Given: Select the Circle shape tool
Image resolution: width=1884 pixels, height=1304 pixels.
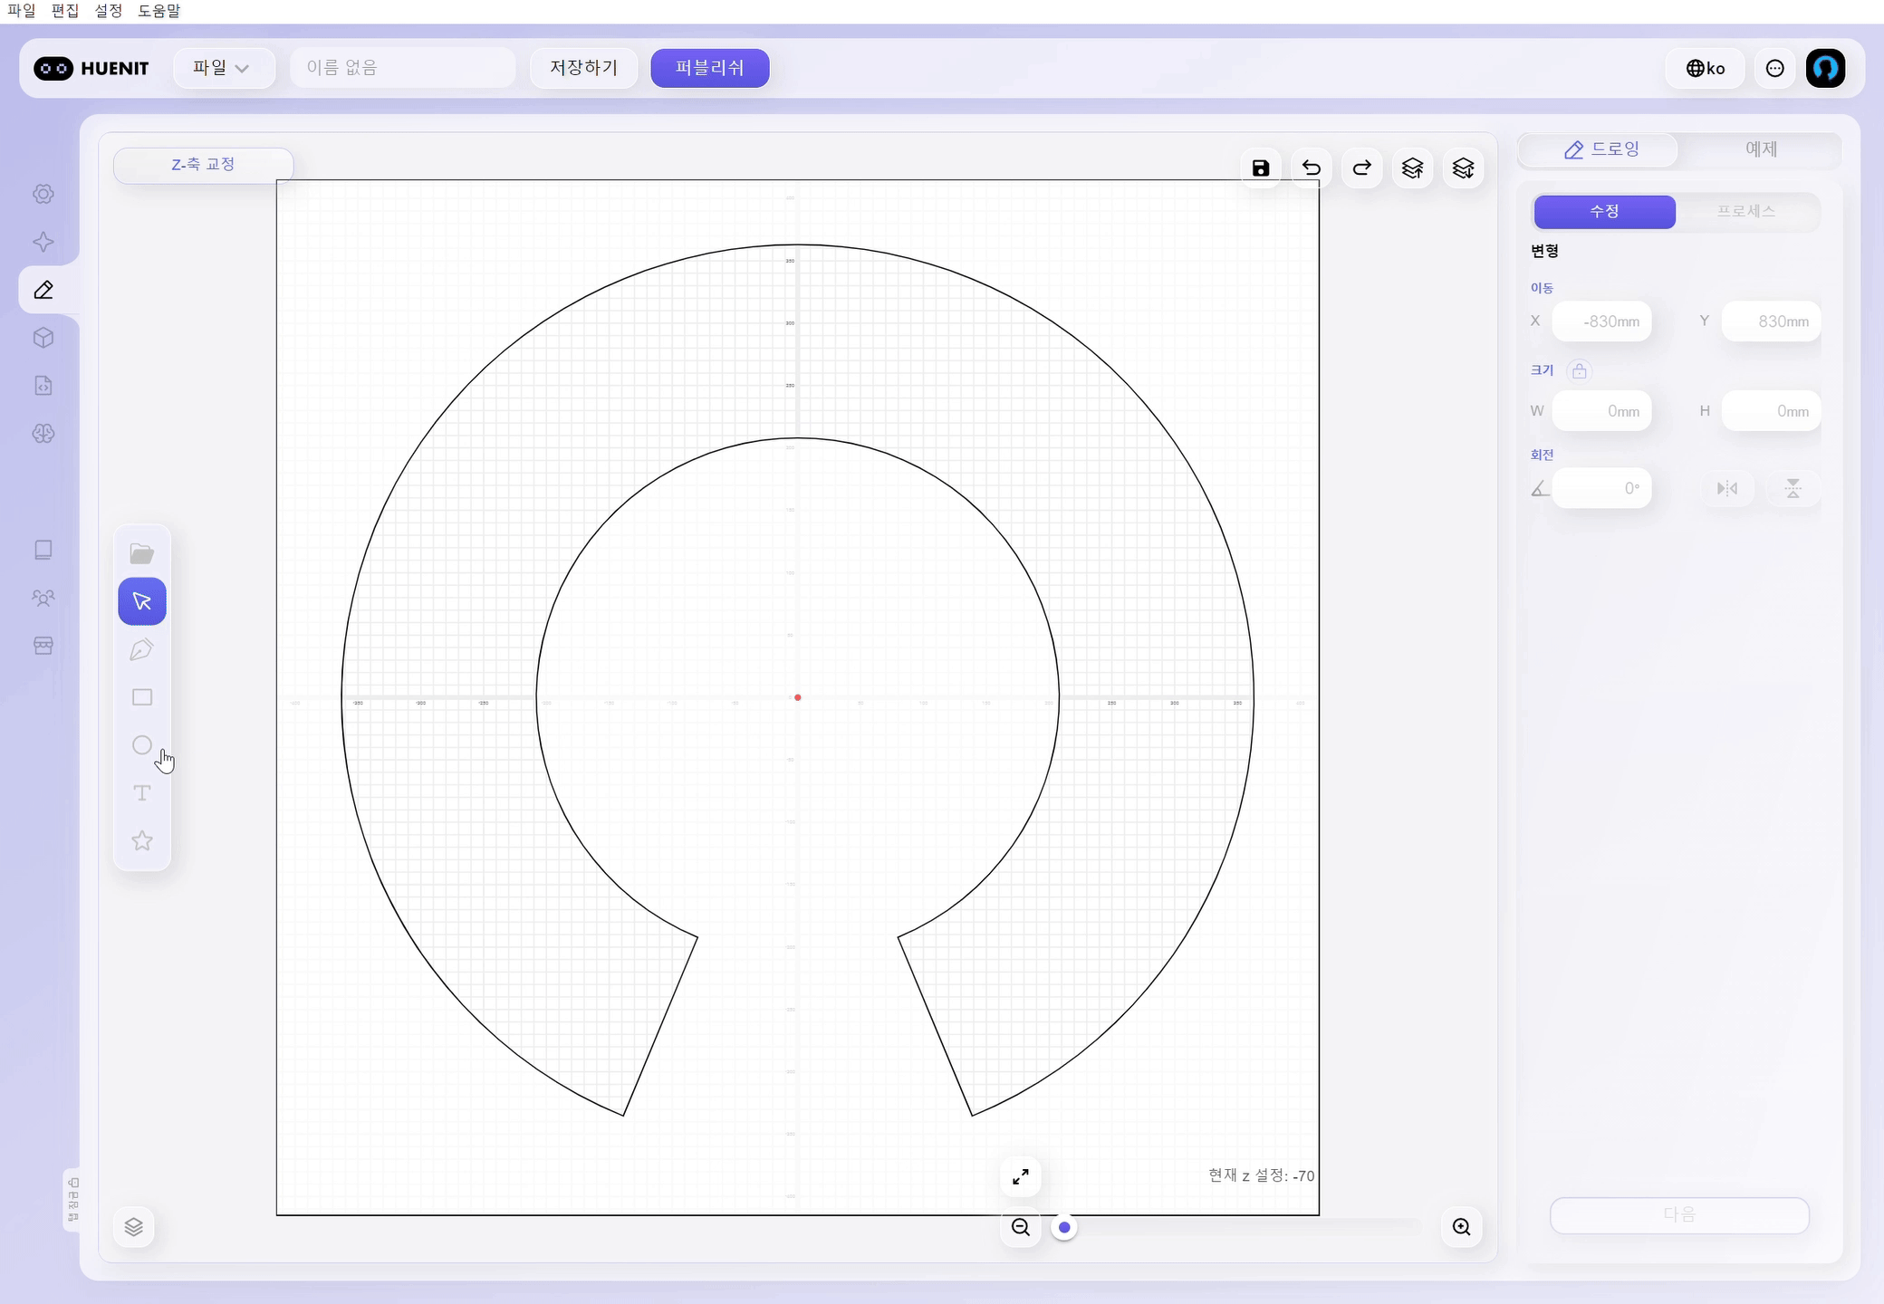Looking at the screenshot, I should click(142, 745).
